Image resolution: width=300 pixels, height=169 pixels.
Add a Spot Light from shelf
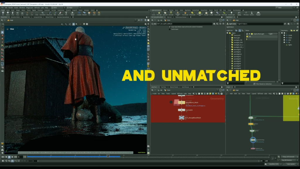pyautogui.click(x=165, y=13)
